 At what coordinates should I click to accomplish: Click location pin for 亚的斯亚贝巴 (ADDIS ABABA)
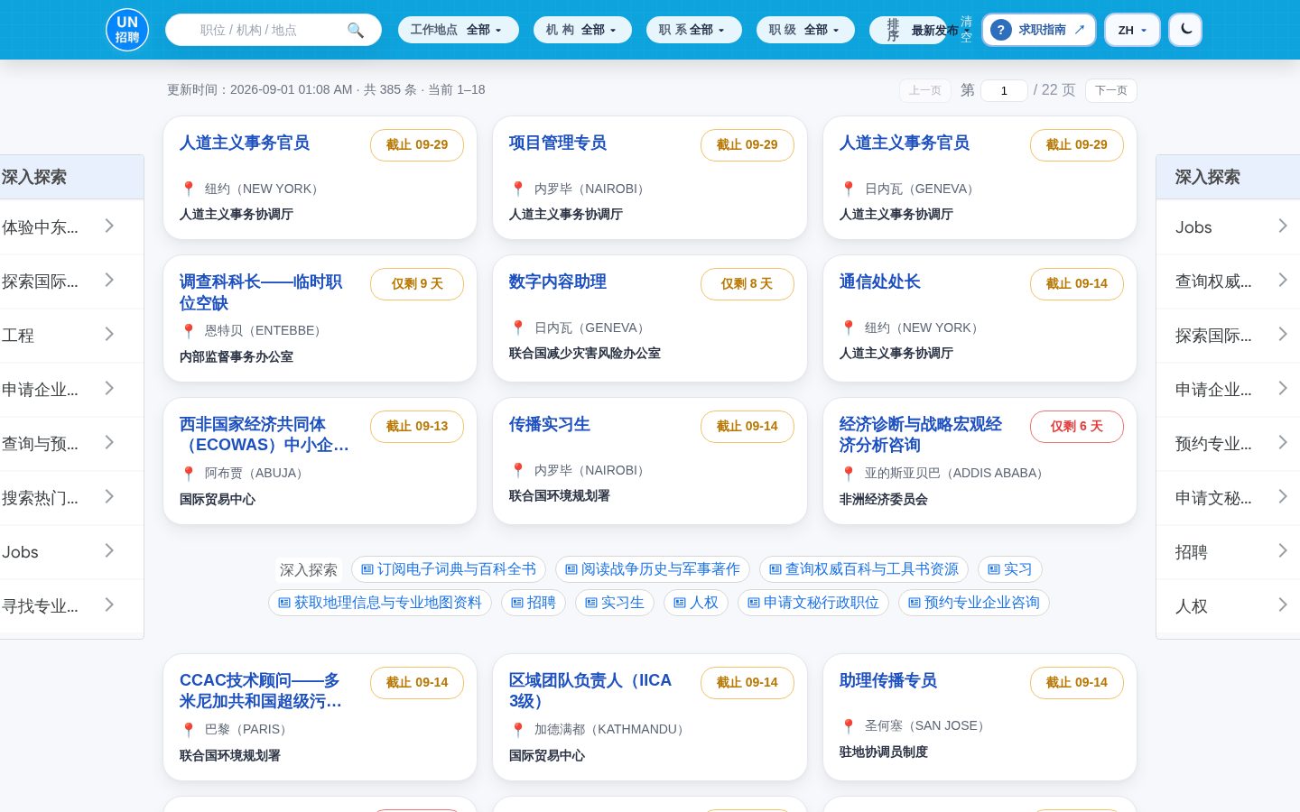(x=849, y=473)
